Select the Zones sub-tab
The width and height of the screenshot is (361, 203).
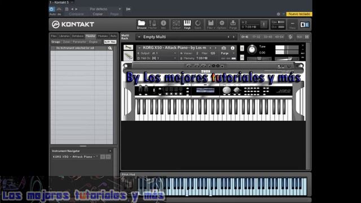67,42
